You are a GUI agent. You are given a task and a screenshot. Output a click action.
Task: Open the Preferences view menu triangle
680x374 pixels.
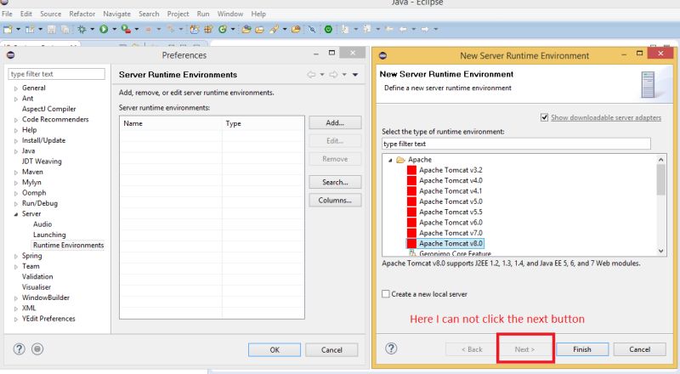coord(354,75)
